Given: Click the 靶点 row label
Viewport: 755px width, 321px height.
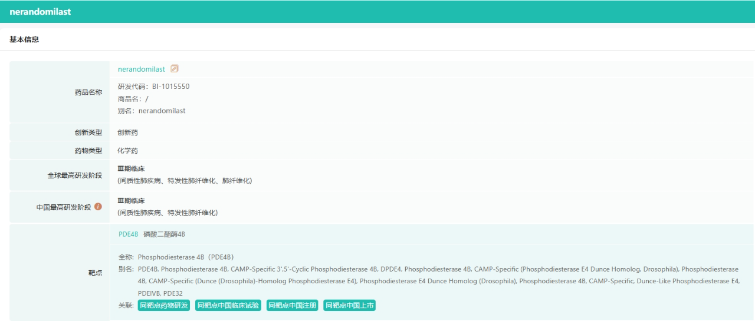Looking at the screenshot, I should pyautogui.click(x=95, y=273).
